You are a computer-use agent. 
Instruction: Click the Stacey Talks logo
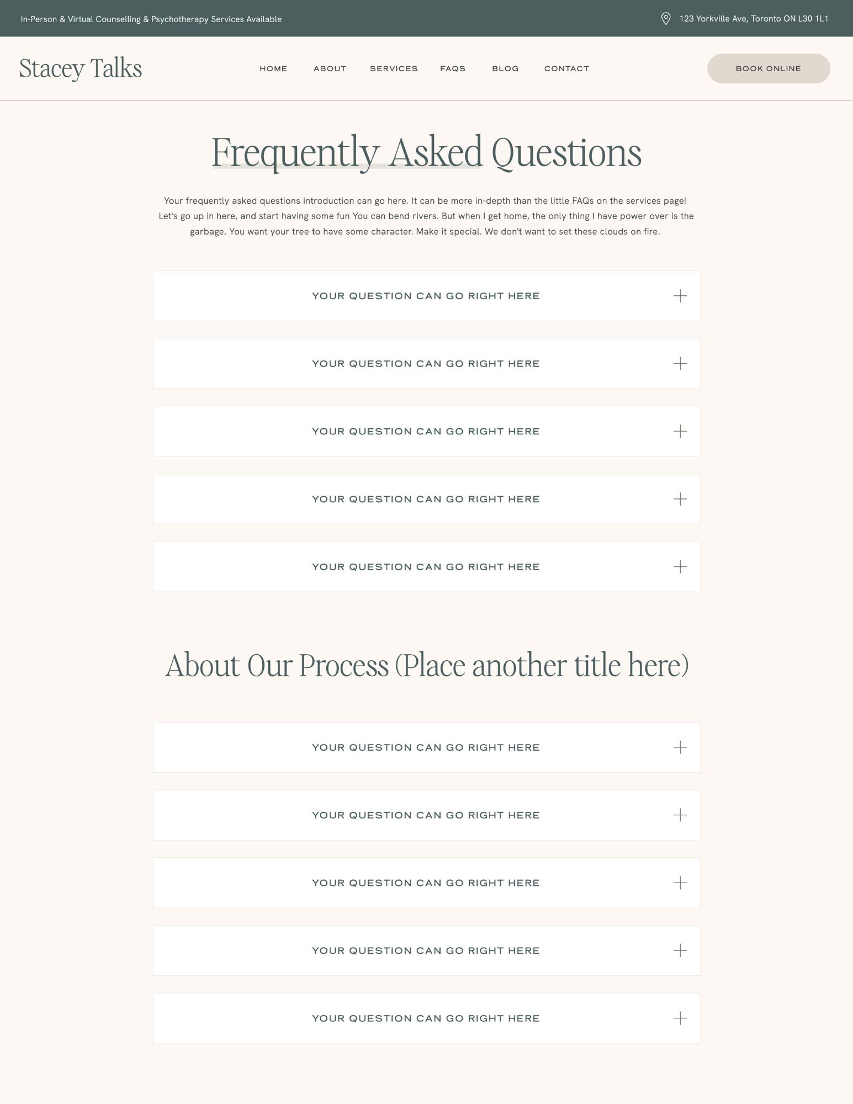(x=81, y=68)
